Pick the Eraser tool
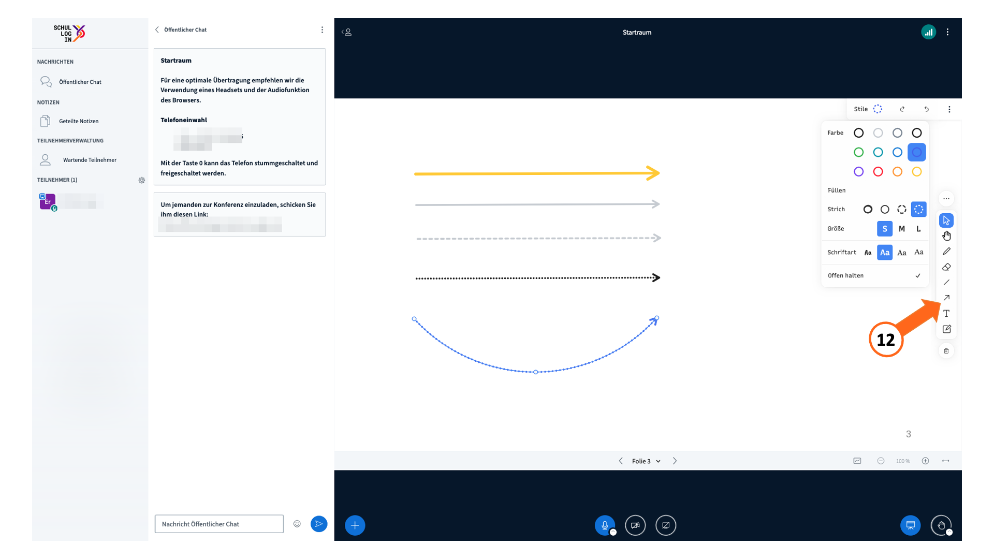The height and width of the screenshot is (559, 994). (946, 267)
